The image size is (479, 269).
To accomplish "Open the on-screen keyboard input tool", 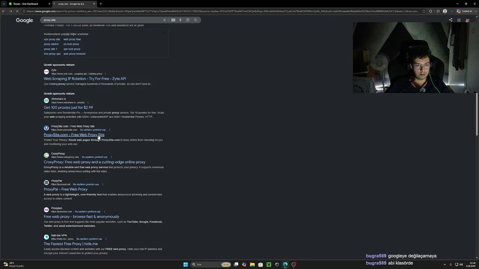I will click(173, 20).
